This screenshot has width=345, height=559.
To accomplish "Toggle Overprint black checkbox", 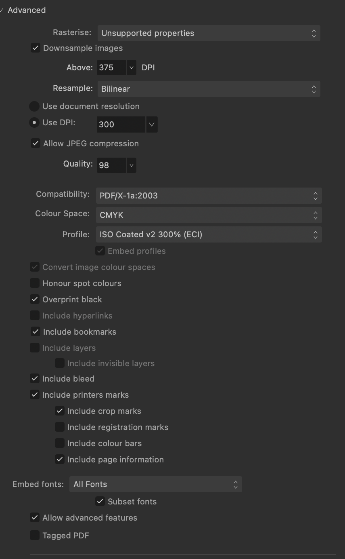I will pos(35,300).
